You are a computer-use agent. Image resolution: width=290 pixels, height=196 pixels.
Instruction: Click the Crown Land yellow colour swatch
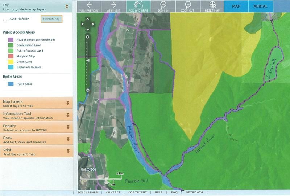point(11,62)
